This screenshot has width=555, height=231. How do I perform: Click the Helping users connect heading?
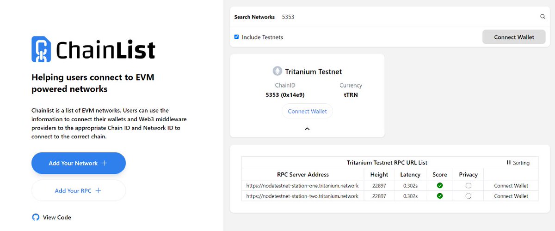click(x=92, y=83)
